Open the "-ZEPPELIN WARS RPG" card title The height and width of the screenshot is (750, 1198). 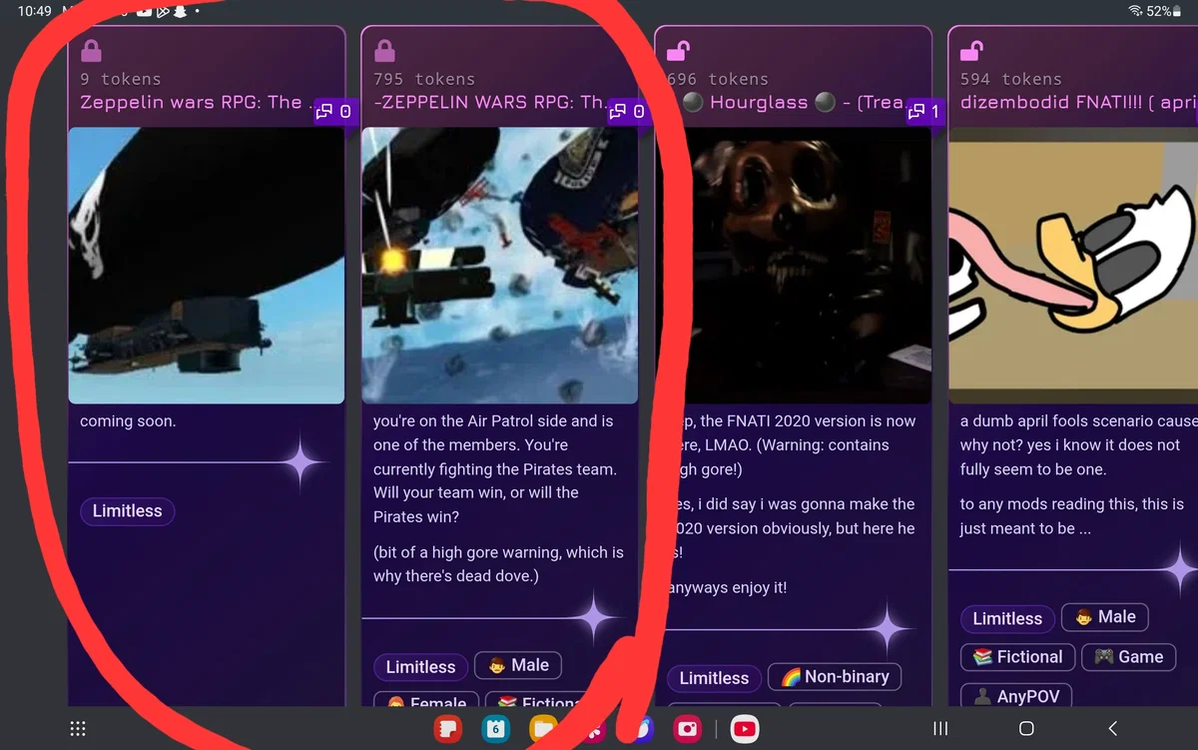tap(489, 102)
